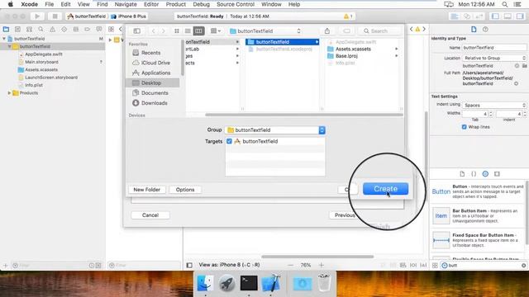
Task: Open the group-by view options dropdown
Action: [215, 31]
